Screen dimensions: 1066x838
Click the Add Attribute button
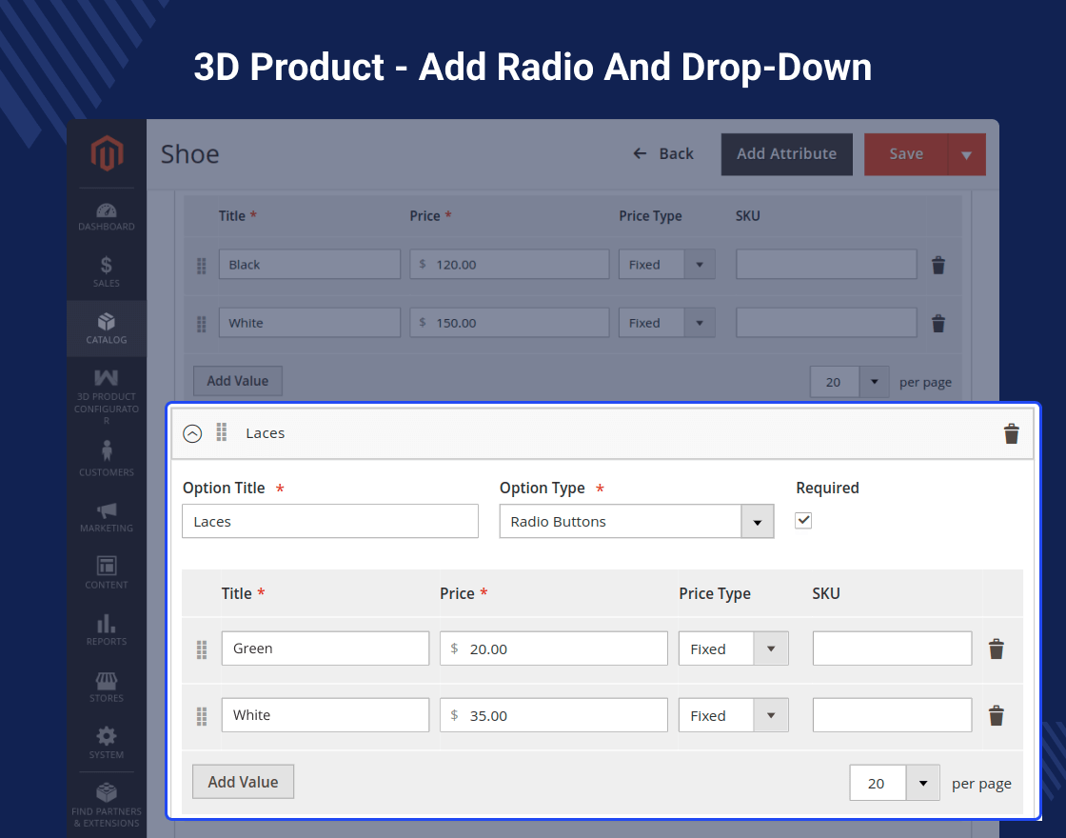point(786,154)
